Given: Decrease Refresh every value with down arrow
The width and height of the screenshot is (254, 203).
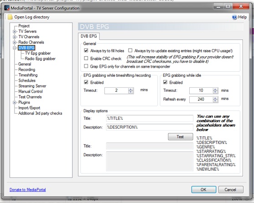Looking at the screenshot, I should click(x=215, y=101).
